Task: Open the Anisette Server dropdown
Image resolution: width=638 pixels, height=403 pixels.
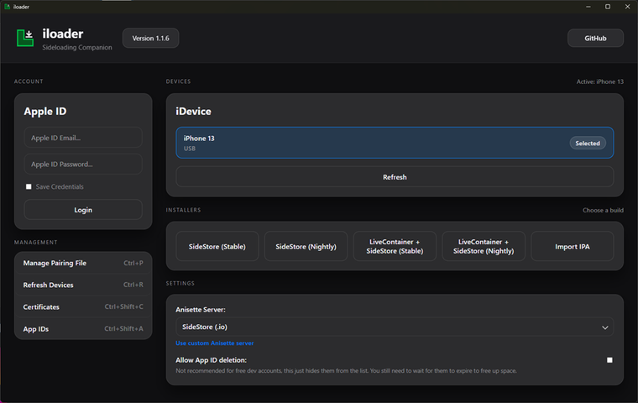Action: tap(395, 327)
